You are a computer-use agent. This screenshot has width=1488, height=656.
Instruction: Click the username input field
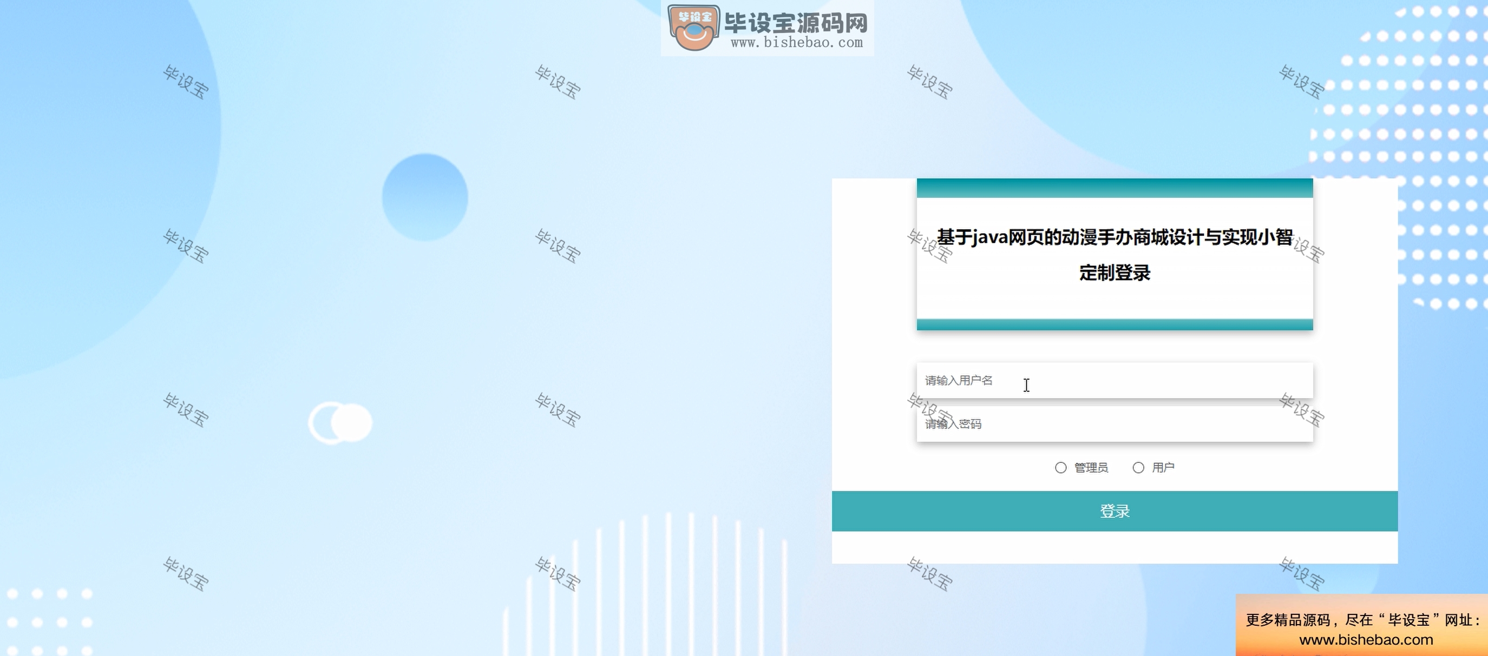coord(1115,380)
